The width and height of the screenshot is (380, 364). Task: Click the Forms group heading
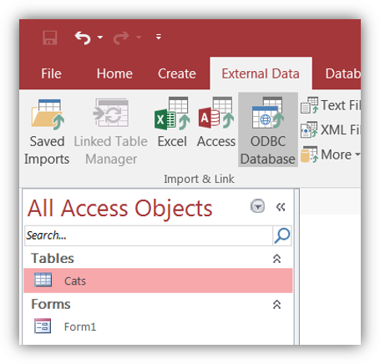point(51,304)
